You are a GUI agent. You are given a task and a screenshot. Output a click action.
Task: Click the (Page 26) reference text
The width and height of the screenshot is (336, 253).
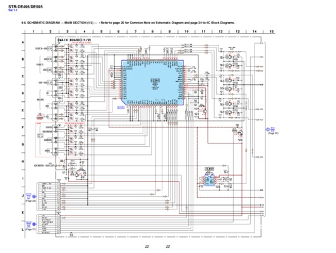pos(31,201)
